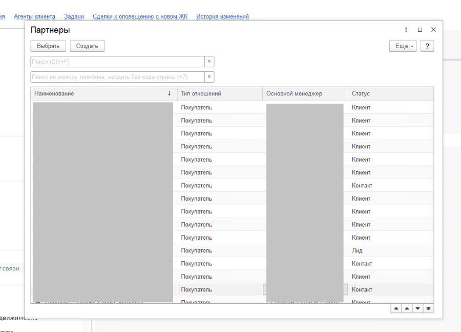Viewport: 461px width, 332px height.
Task: Clear the phone number search with its ×
Action: [209, 77]
